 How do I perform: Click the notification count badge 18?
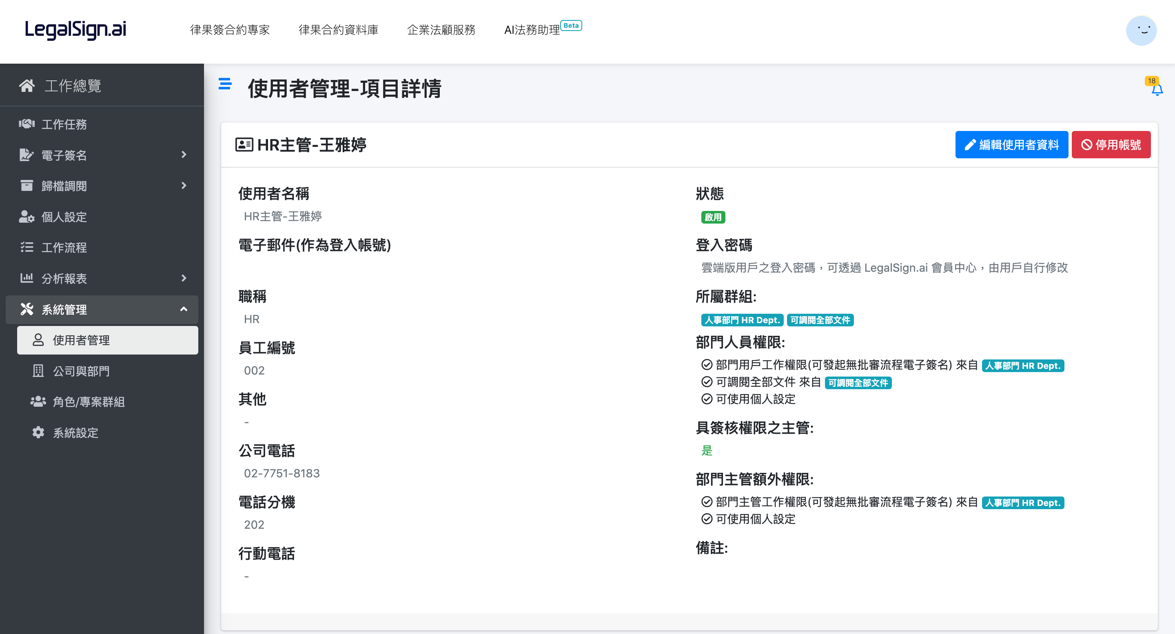1152,81
